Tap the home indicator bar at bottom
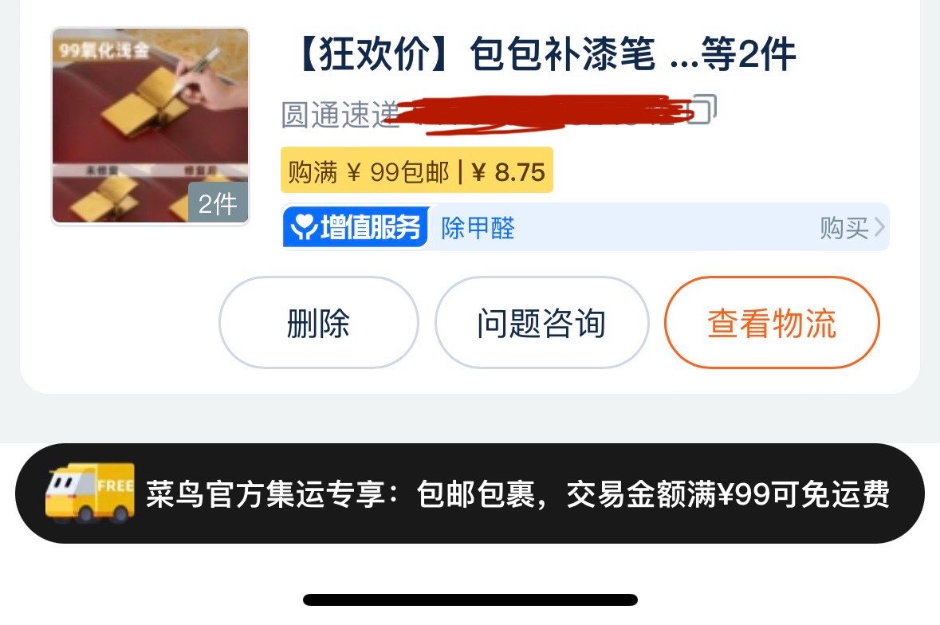940x625 pixels. click(x=470, y=599)
